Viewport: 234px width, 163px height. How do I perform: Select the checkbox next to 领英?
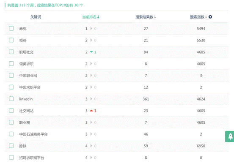tap(11, 40)
